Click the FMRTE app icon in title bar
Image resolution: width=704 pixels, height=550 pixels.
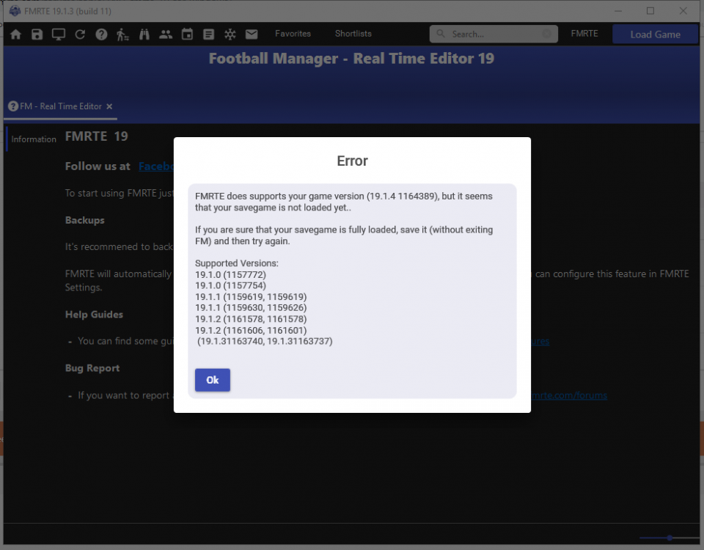[x=15, y=11]
